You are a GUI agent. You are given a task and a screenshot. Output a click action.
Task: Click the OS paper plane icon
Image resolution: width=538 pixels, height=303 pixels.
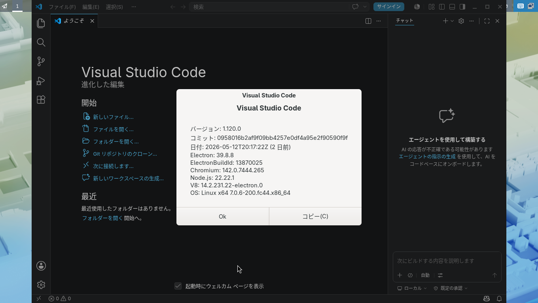point(5,6)
